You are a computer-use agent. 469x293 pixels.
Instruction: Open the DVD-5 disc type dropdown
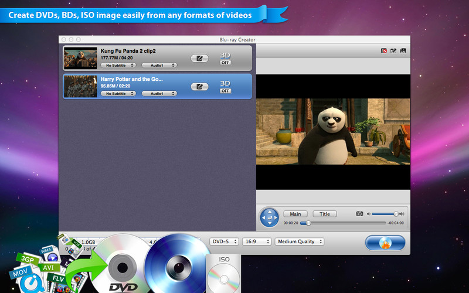tap(224, 241)
